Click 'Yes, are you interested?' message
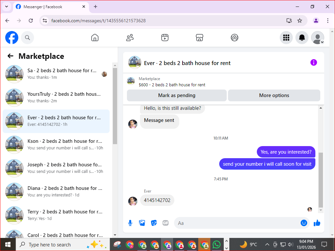The height and width of the screenshot is (251, 335). coord(286,152)
